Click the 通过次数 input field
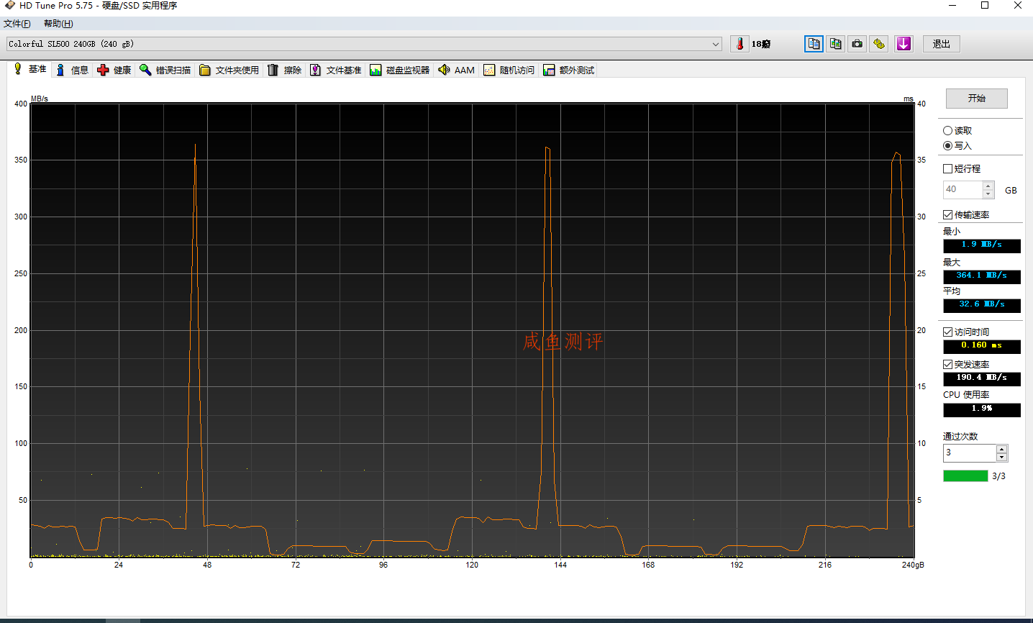 click(968, 453)
